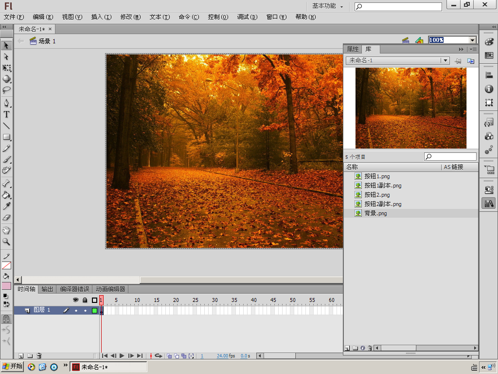This screenshot has width=498, height=374.
Task: Click the play button in timeline
Action: click(122, 356)
